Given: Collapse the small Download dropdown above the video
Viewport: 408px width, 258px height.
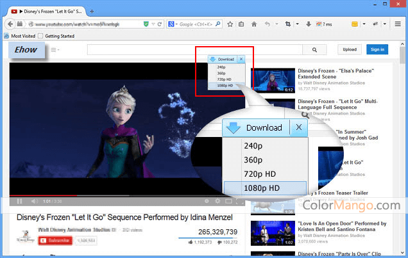Looking at the screenshot, I should [x=241, y=59].
